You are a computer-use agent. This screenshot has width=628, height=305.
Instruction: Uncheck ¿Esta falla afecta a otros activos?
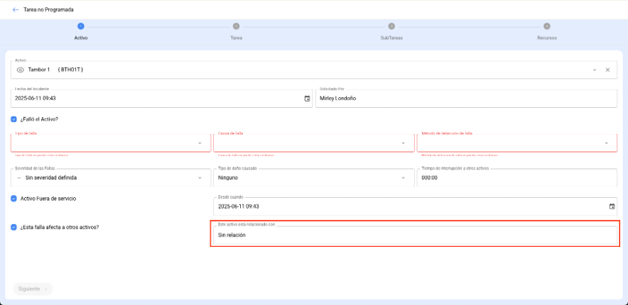pos(14,227)
